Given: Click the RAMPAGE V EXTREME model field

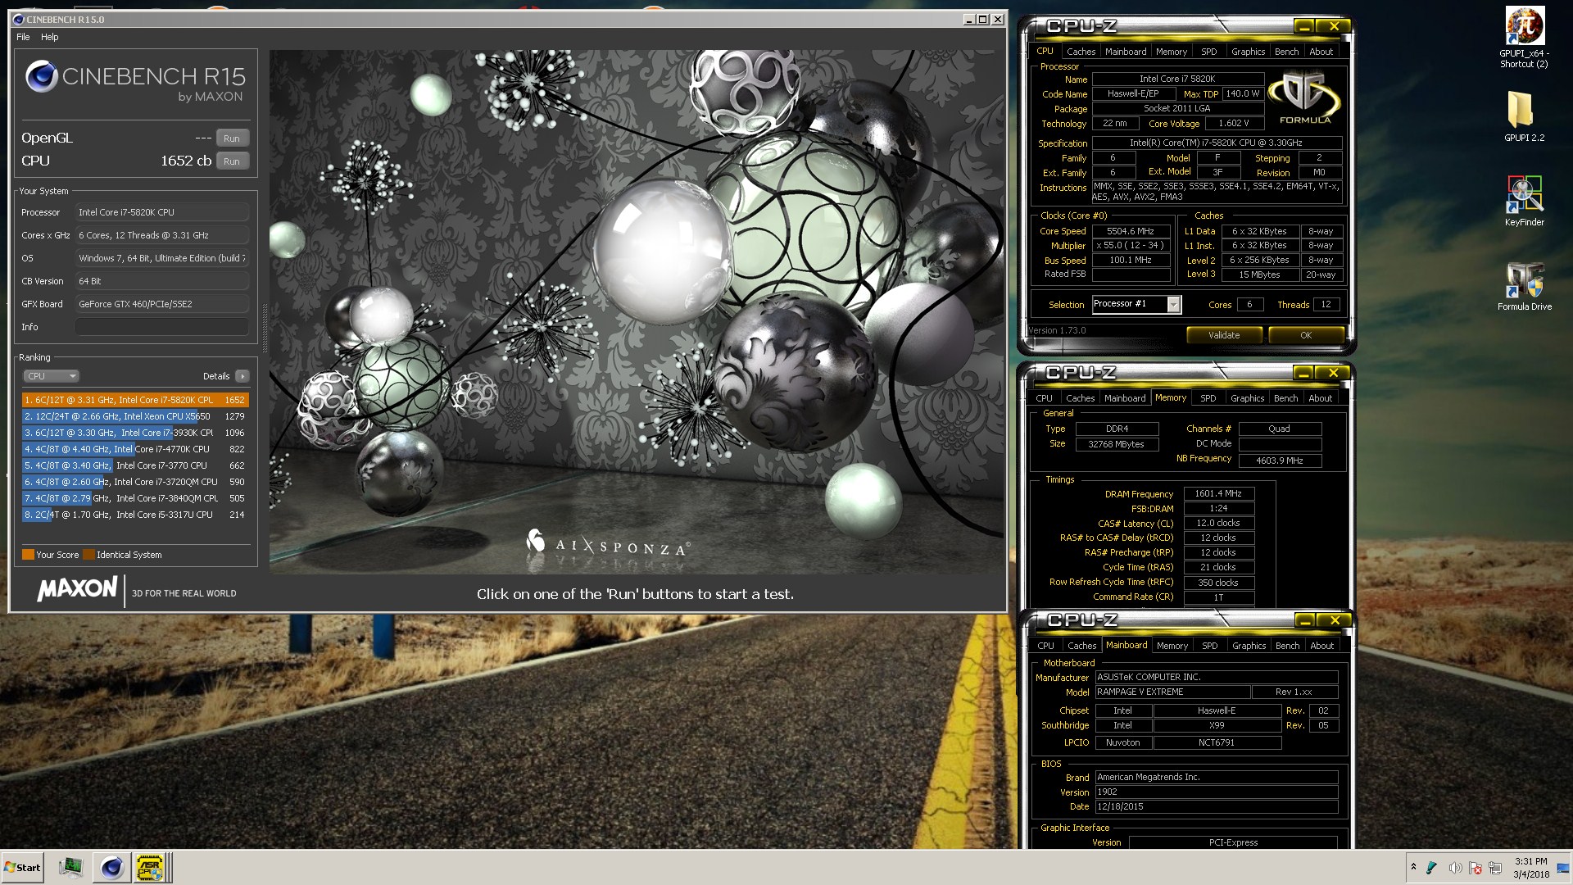Looking at the screenshot, I should (1172, 692).
